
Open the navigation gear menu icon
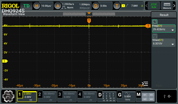pos(8,96)
